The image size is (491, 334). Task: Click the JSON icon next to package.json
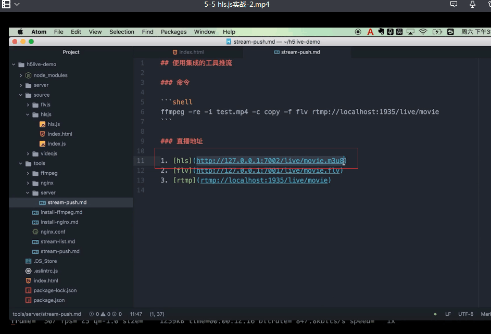coord(29,300)
